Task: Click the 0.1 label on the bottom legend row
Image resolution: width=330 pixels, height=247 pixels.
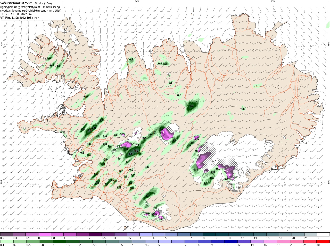Action: tap(2, 245)
